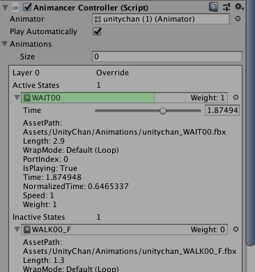
Task: Click the Inactive States label
Action: pos(39,217)
